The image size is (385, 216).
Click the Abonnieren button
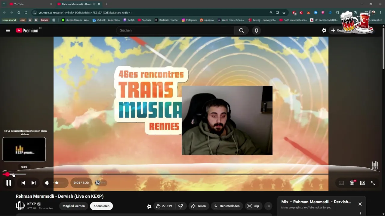click(x=101, y=206)
